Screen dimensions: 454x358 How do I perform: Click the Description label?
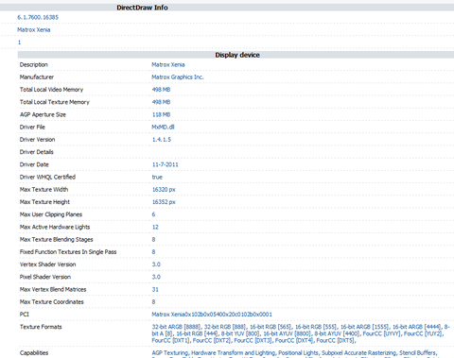34,64
